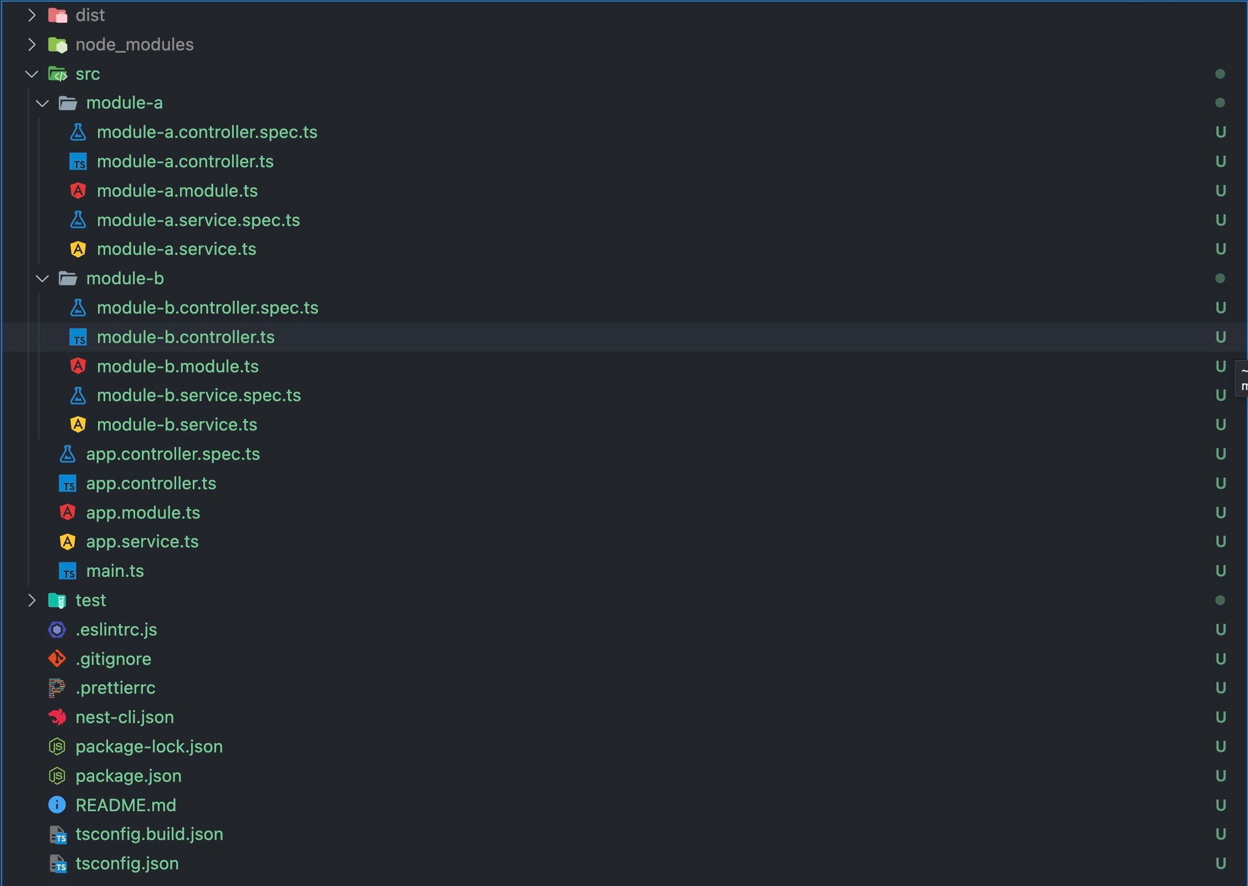Image resolution: width=1248 pixels, height=886 pixels.
Task: Click the info icon beside README.md
Action: 57,805
